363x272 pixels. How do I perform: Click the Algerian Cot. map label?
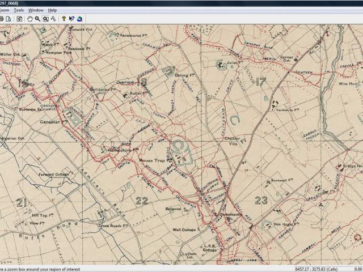[x=13, y=138]
